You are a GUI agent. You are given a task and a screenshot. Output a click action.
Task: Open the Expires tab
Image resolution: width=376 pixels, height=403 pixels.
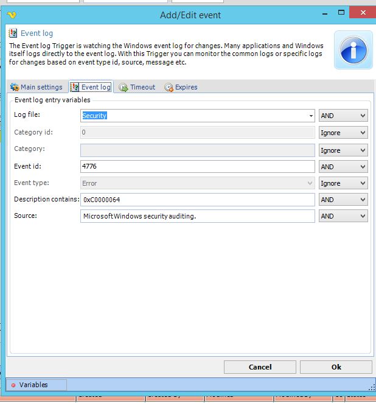[181, 87]
